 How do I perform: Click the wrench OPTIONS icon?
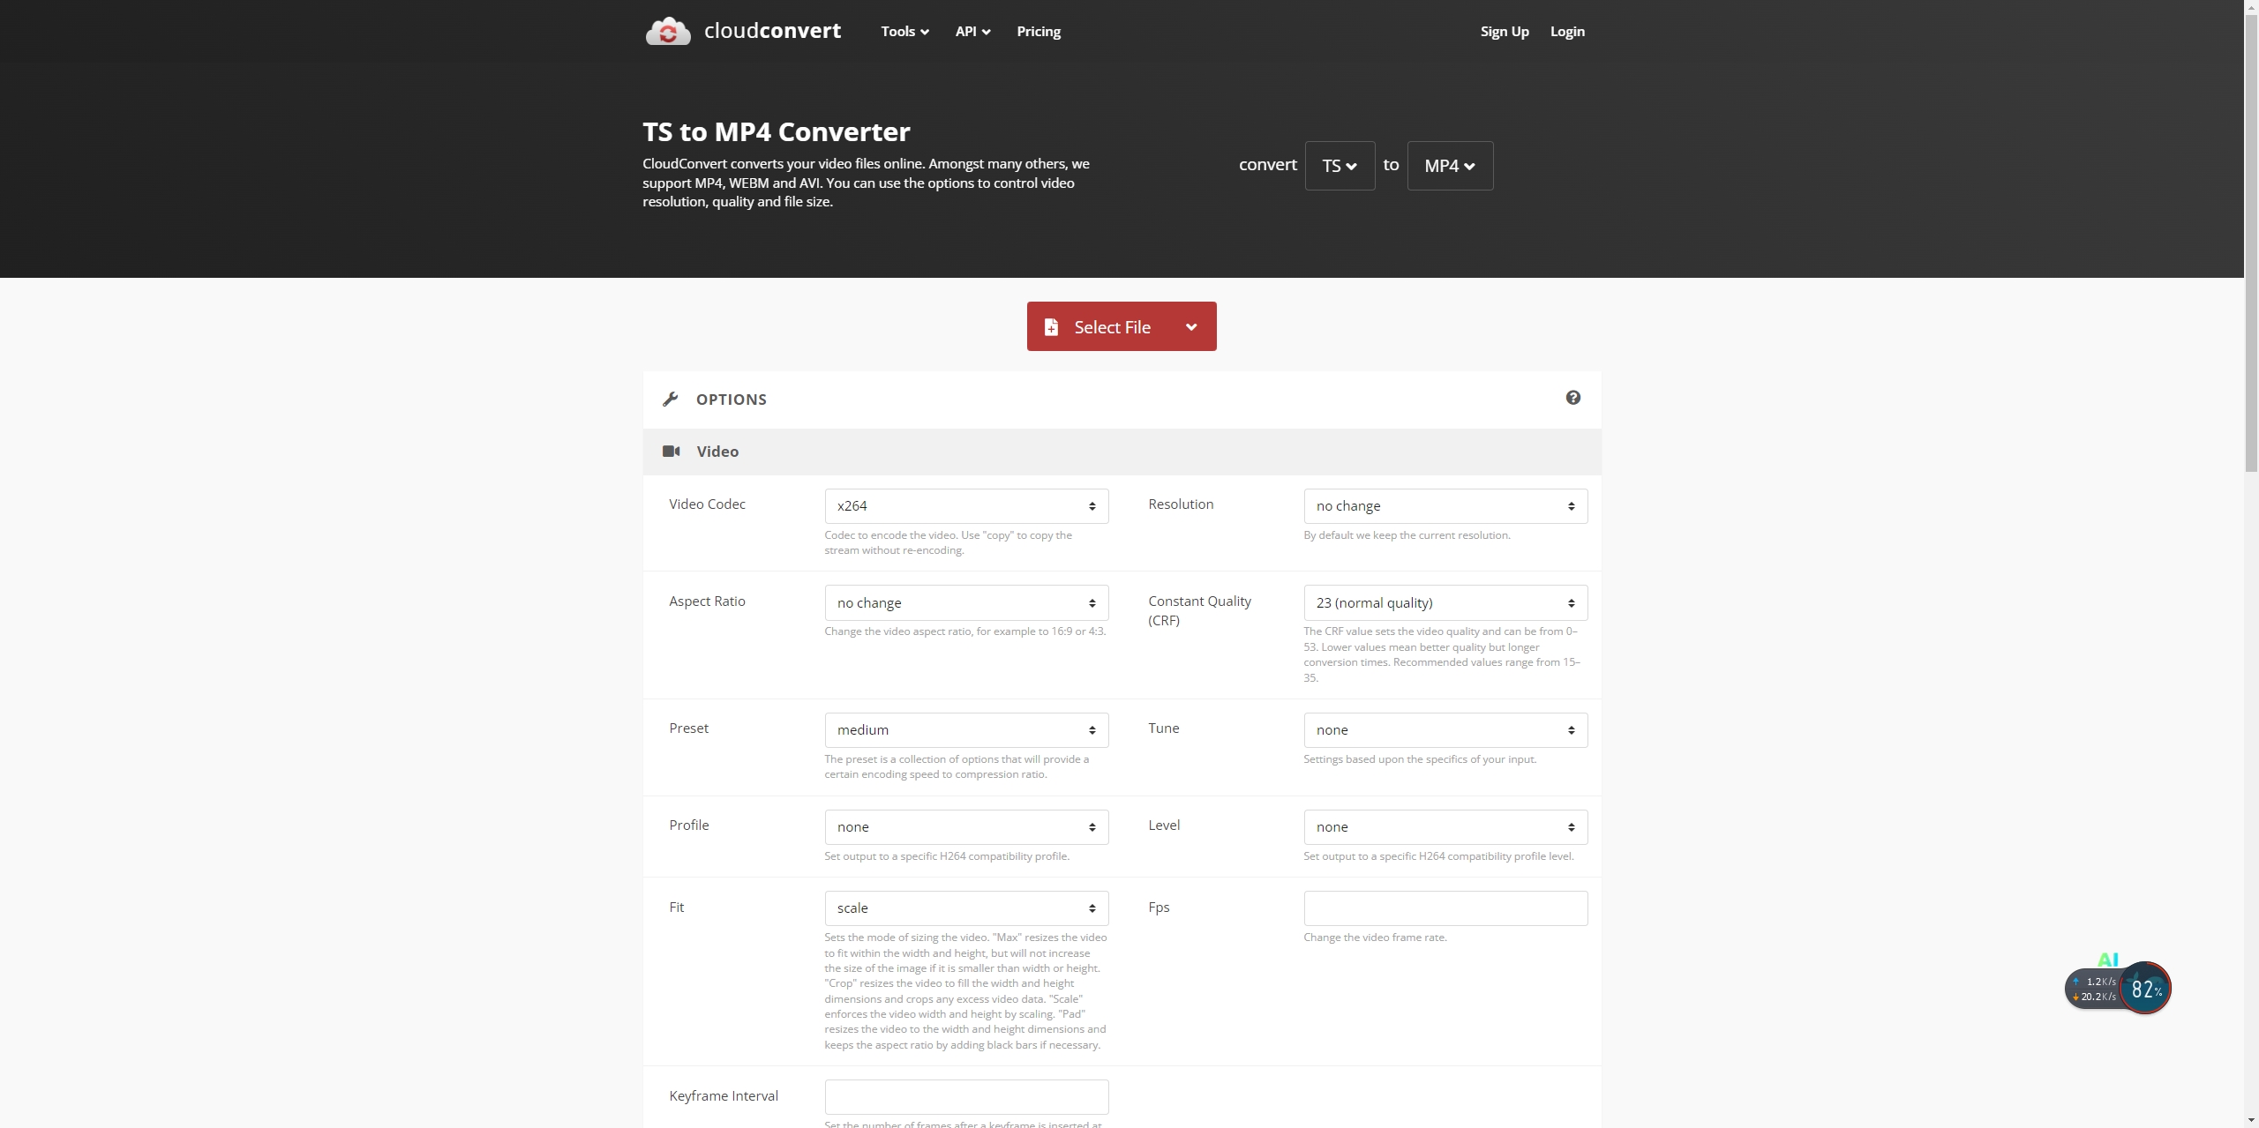tap(672, 399)
